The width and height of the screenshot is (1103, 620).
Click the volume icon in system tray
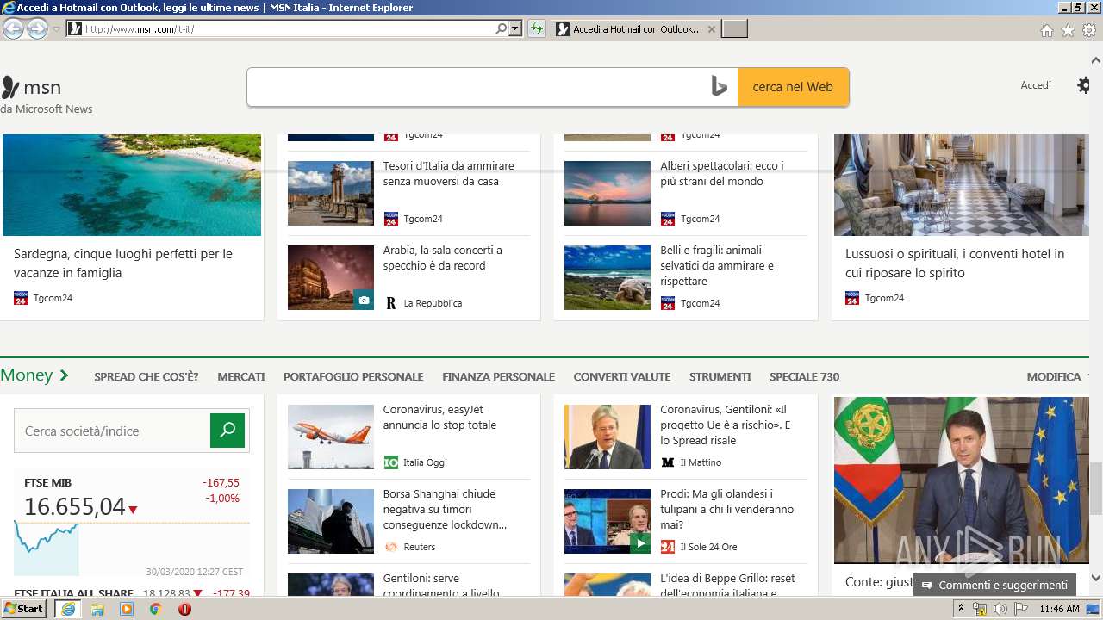pos(1000,609)
